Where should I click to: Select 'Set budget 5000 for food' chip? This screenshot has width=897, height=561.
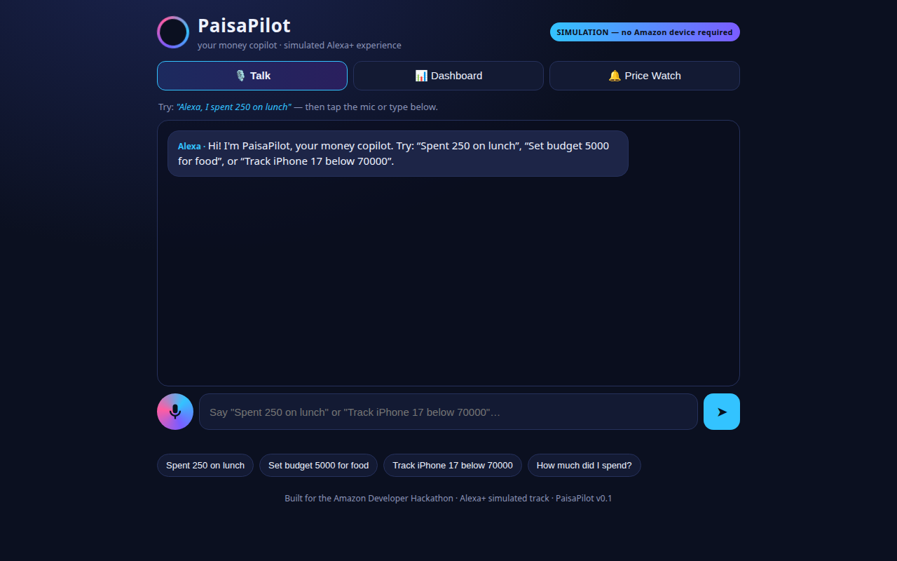coord(318,466)
